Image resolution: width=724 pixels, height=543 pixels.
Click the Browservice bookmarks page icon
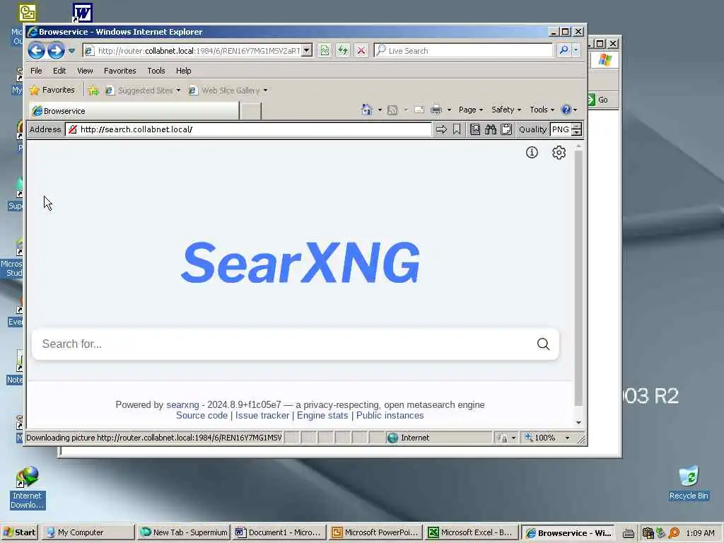[x=474, y=129]
